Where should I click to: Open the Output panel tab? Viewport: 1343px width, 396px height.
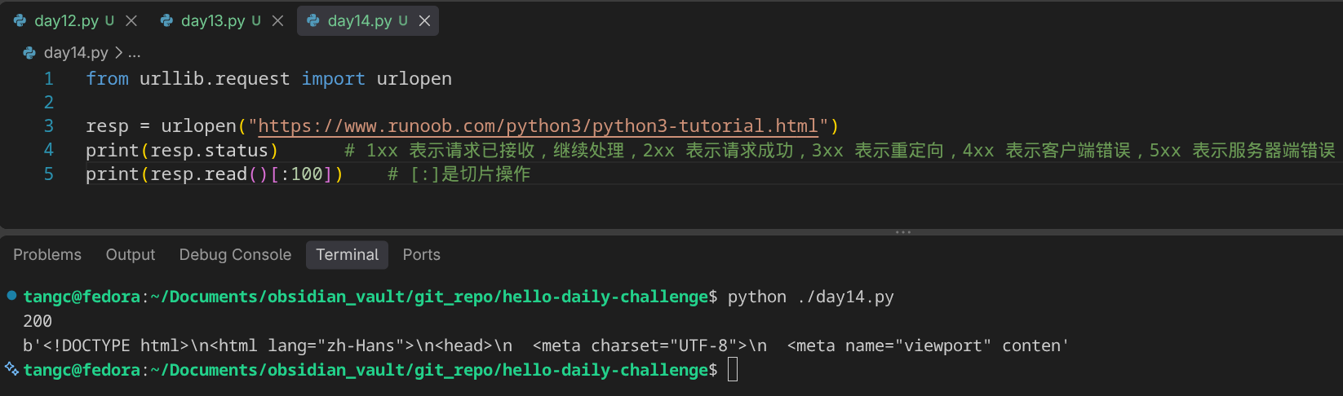[131, 255]
